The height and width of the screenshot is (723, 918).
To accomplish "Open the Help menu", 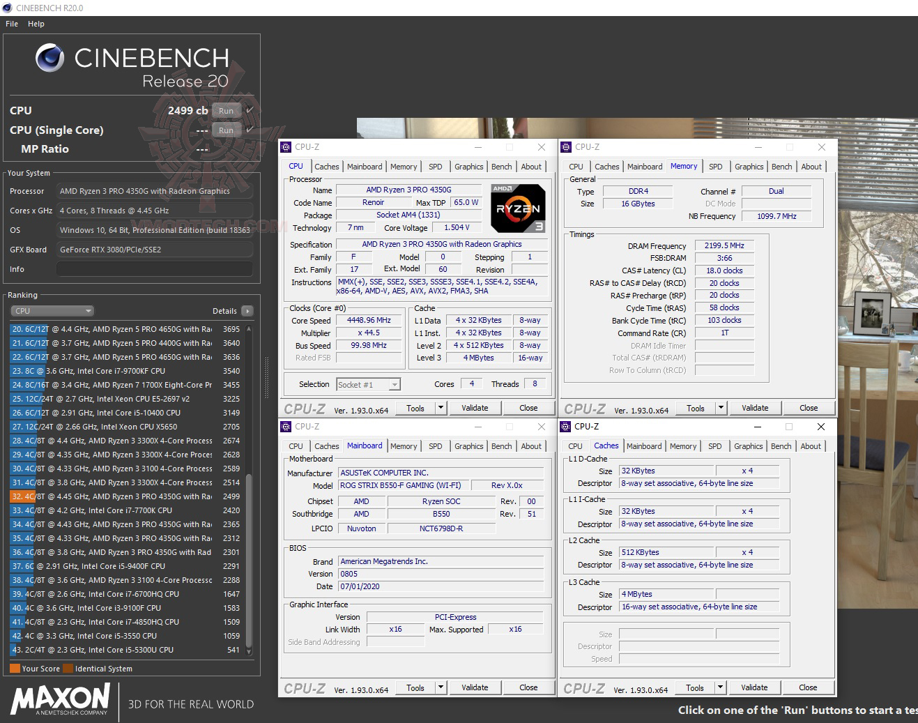I will point(36,24).
